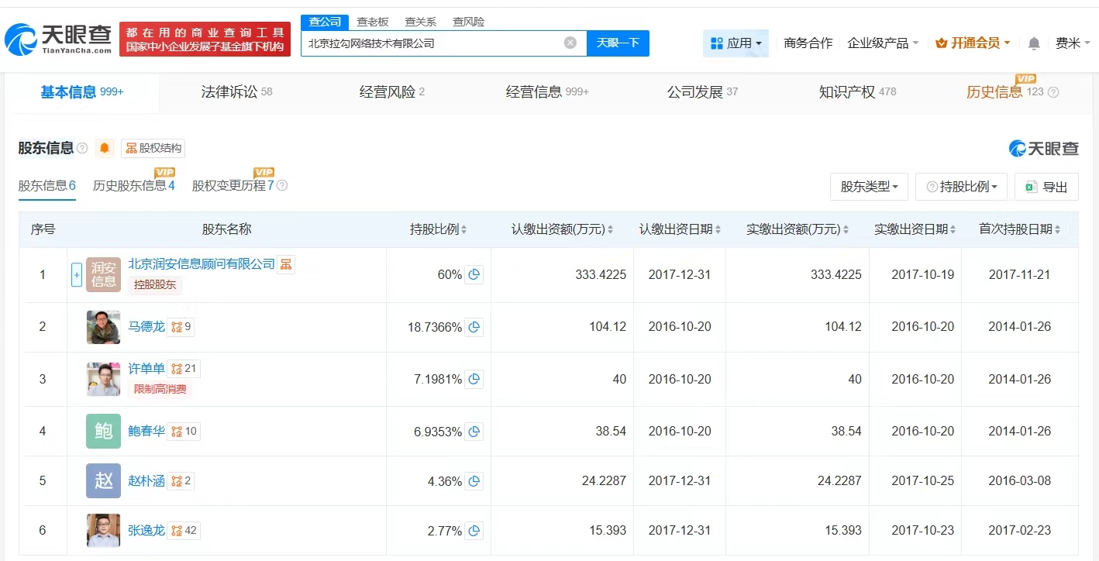Click 鲍春华's related companies badge 10

coord(184,431)
